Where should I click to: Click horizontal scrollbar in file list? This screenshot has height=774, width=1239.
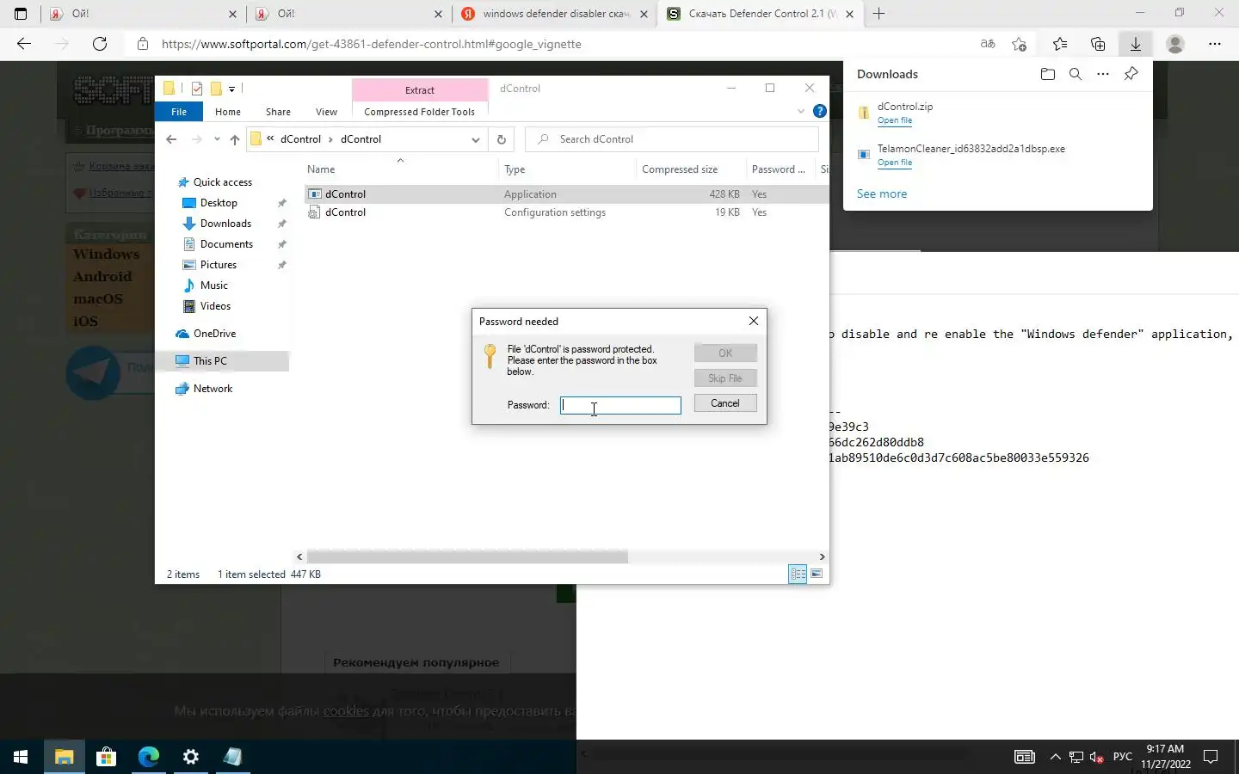tap(467, 557)
